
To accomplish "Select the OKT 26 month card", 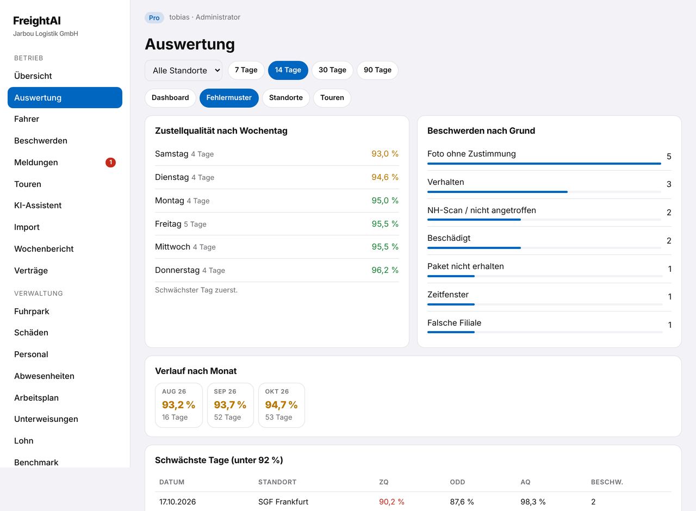I will (282, 405).
